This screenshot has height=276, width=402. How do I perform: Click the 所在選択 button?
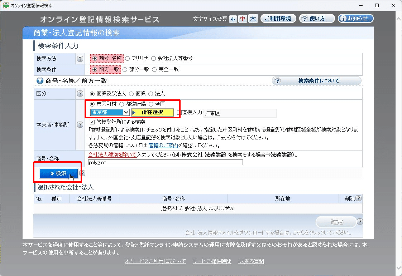point(153,112)
